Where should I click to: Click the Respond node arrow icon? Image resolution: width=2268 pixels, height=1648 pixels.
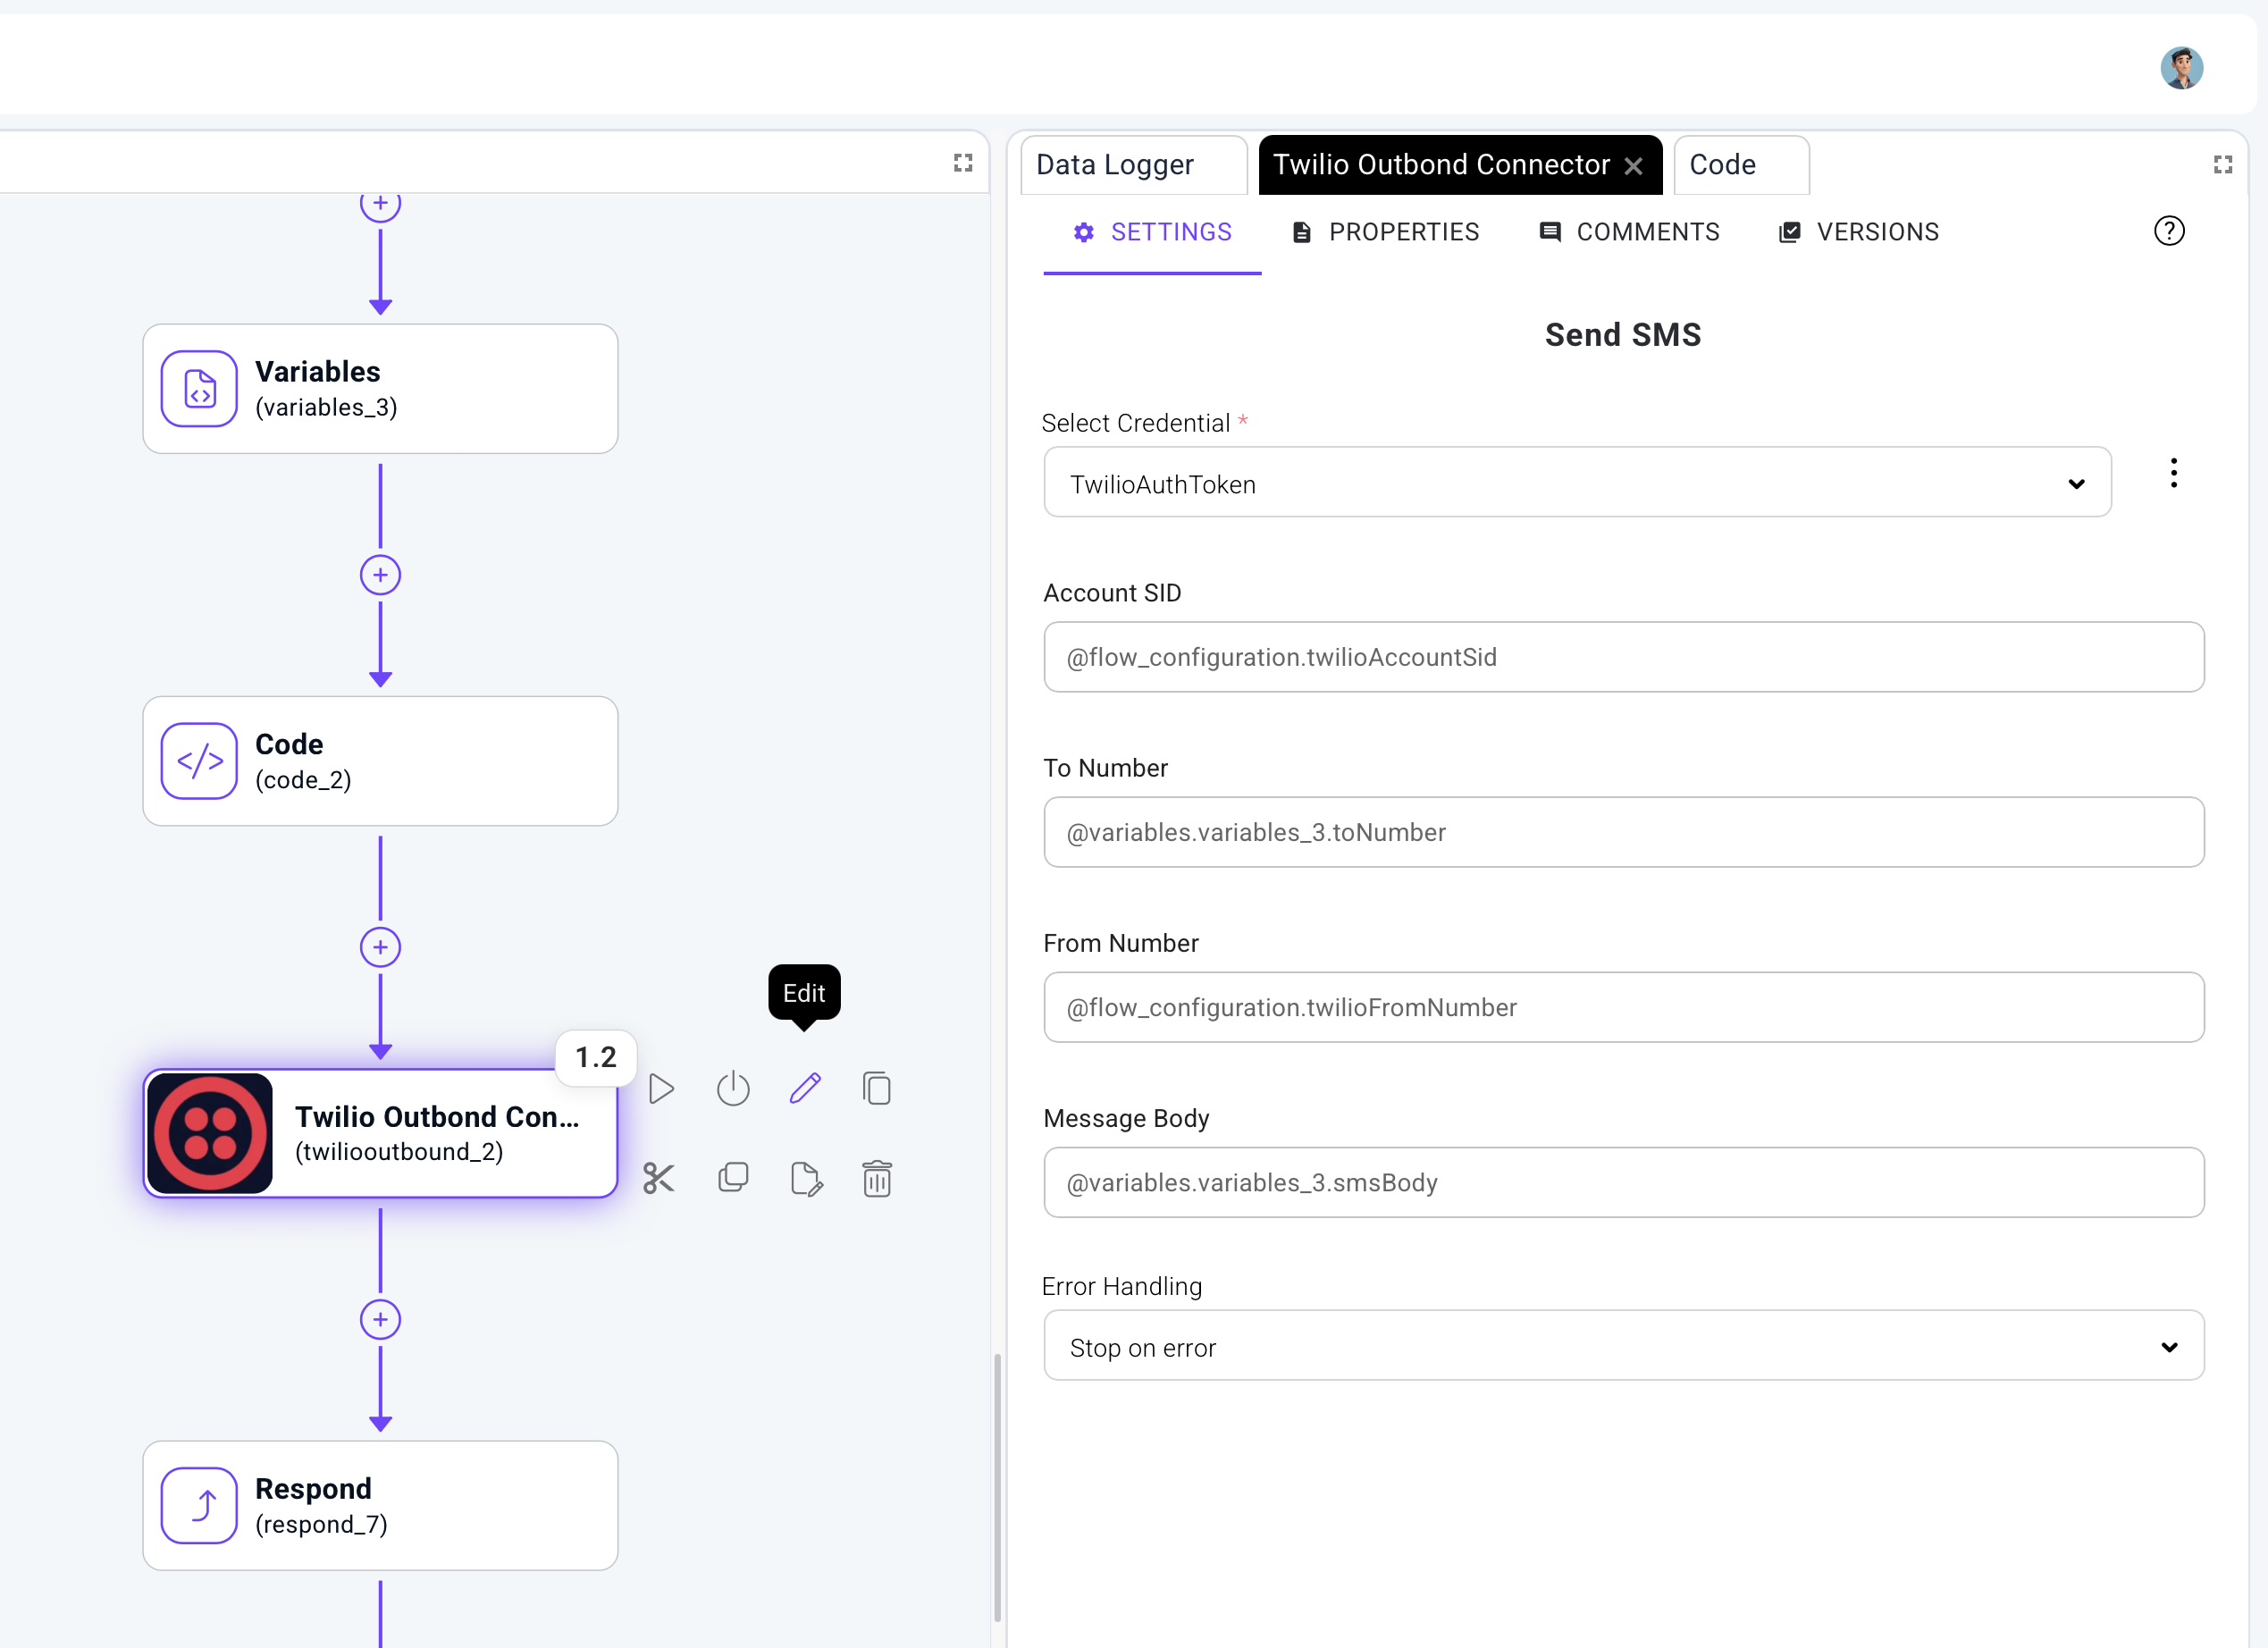[199, 1505]
